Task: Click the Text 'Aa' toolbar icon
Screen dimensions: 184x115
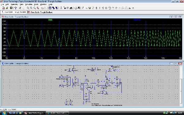Action: [129, 8]
